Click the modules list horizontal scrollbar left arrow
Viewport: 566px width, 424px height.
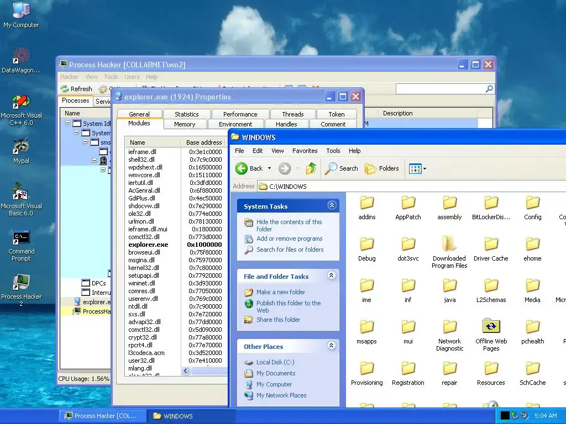(186, 370)
